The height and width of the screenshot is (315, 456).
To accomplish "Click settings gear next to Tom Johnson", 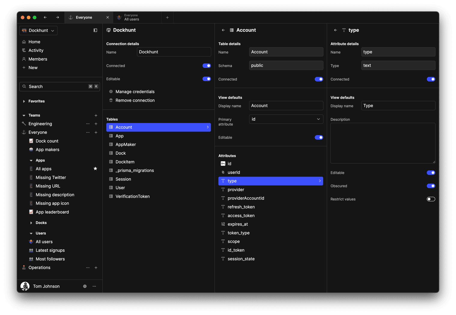I will pyautogui.click(x=85, y=286).
